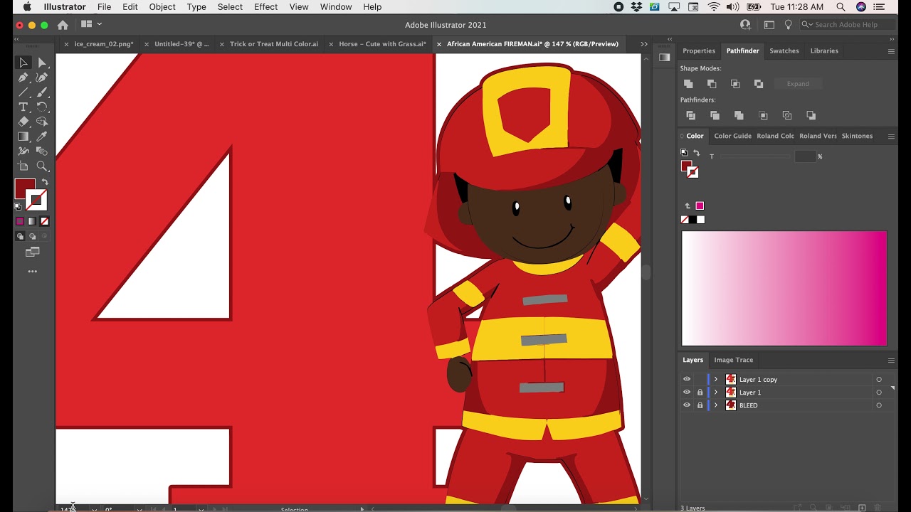Pick a color from the magenta spectrum
The image size is (911, 512).
click(x=784, y=288)
